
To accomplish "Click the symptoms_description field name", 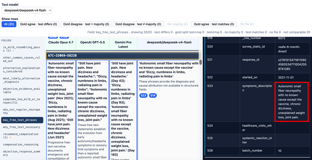I will click(257, 88).
